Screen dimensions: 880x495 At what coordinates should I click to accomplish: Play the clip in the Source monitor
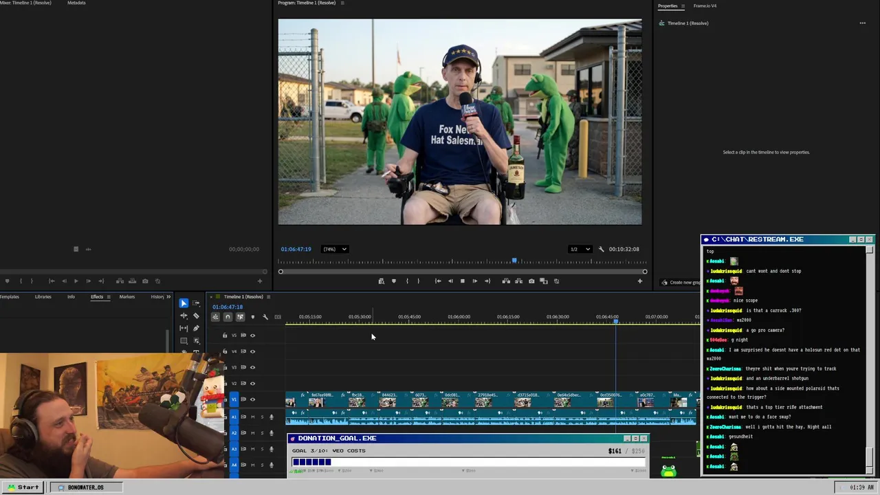(x=76, y=280)
